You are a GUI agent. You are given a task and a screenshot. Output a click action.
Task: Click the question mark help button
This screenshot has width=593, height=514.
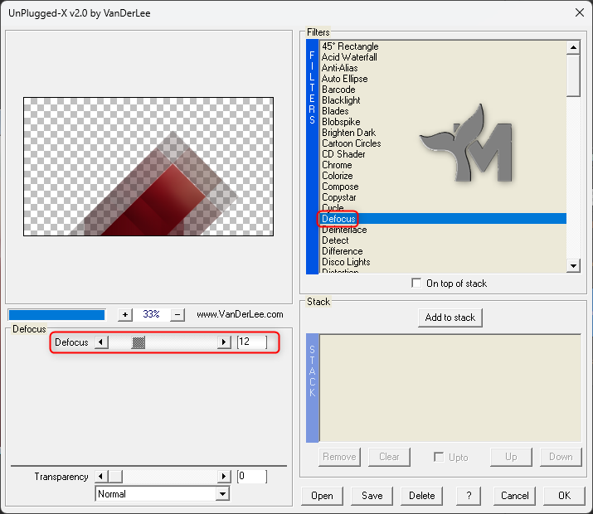pyautogui.click(x=469, y=496)
